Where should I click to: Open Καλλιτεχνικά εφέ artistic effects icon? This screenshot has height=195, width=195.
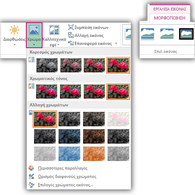coord(54,30)
